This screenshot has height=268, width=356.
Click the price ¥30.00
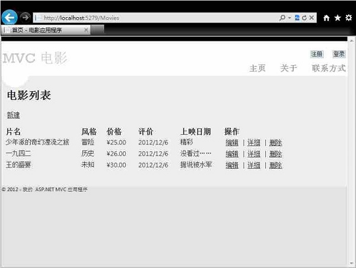click(x=116, y=165)
